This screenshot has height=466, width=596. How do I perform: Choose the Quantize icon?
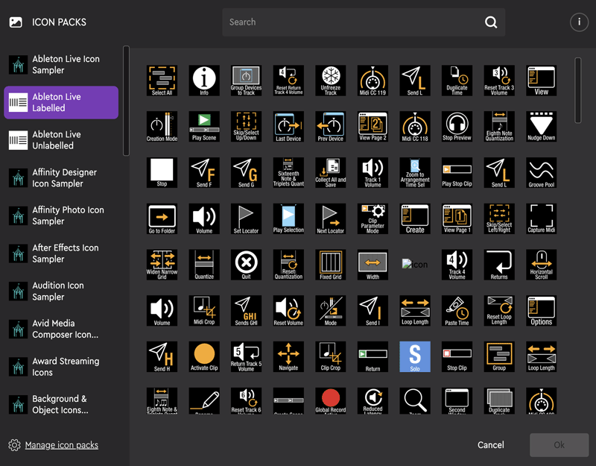pyautogui.click(x=203, y=265)
